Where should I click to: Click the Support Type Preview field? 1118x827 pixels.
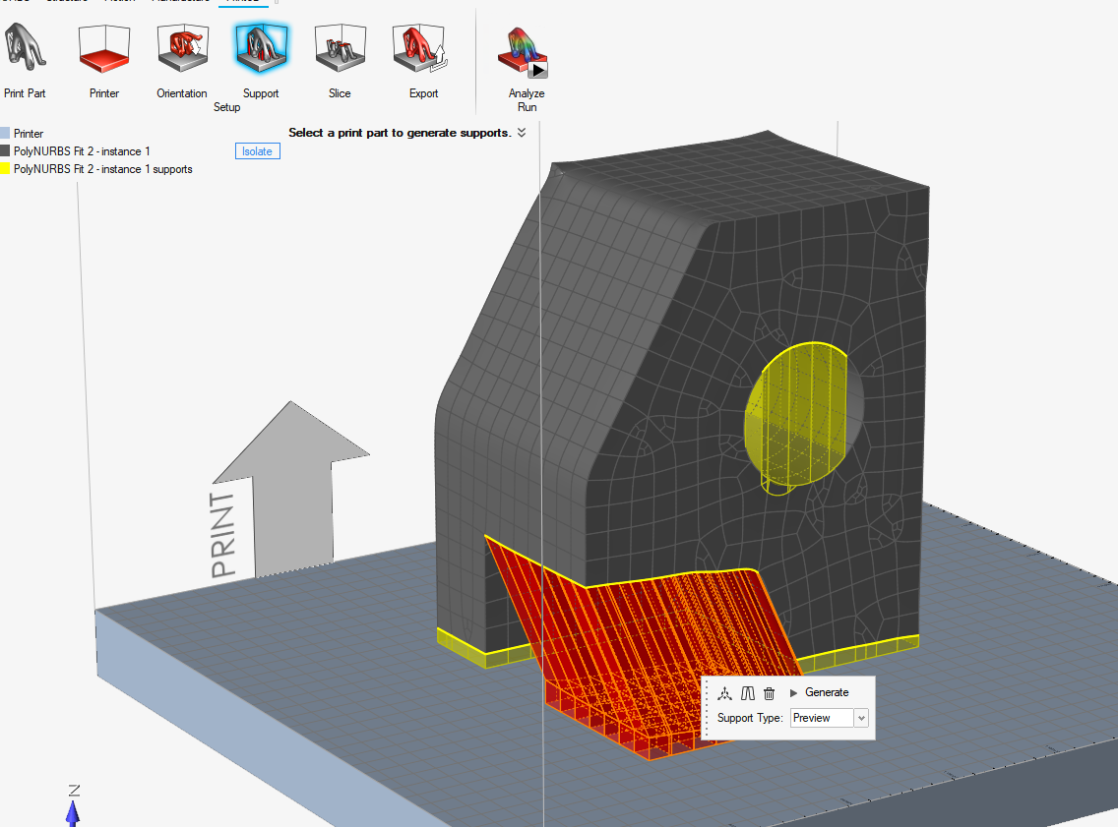[x=822, y=718]
